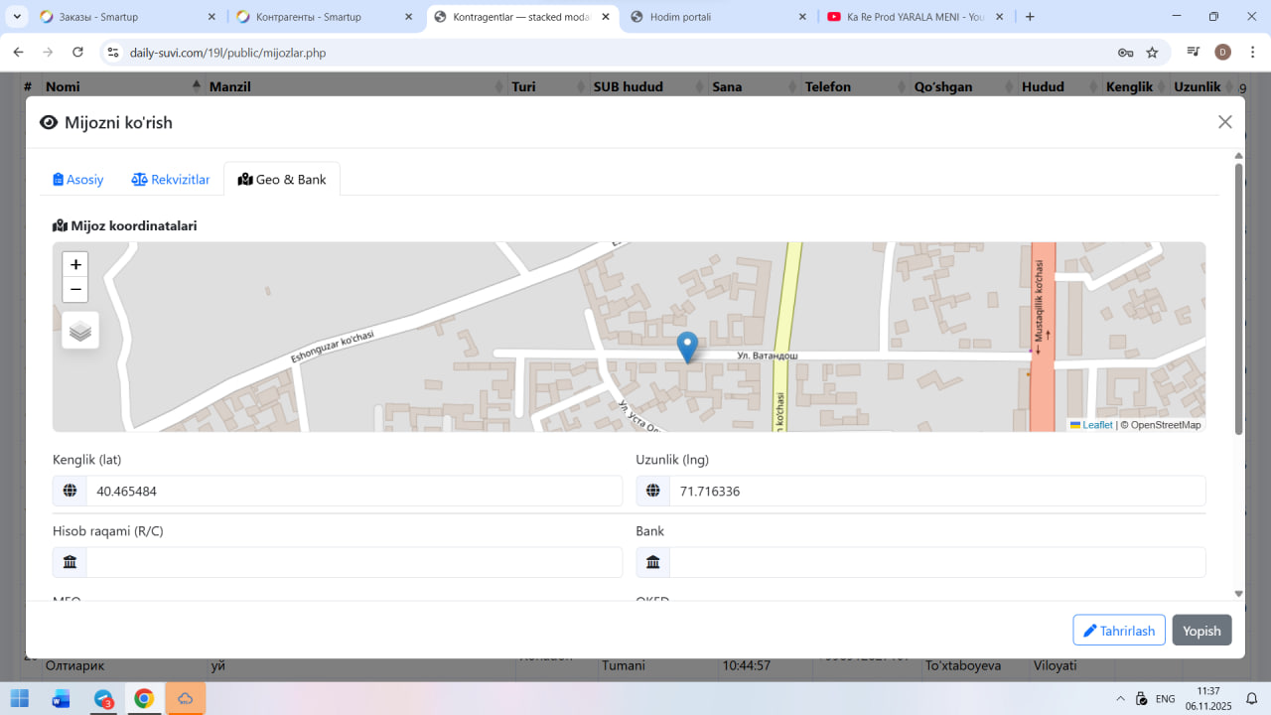Go back in the browser
Screen dimensions: 1271x715
point(18,53)
